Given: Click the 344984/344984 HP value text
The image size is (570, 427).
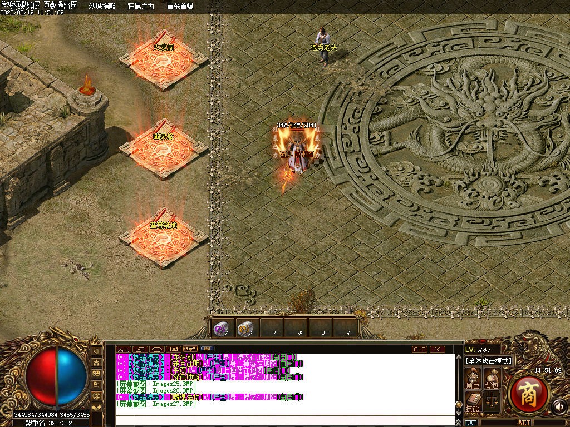Looking at the screenshot, I should point(36,414).
